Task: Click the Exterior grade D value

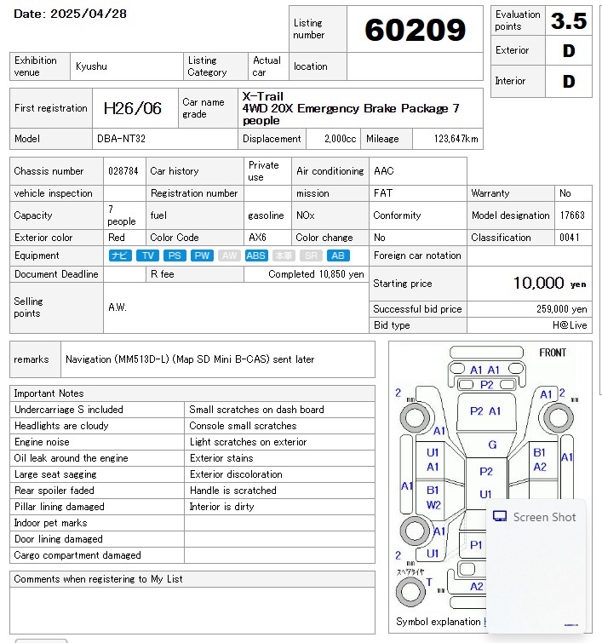Action: click(569, 50)
